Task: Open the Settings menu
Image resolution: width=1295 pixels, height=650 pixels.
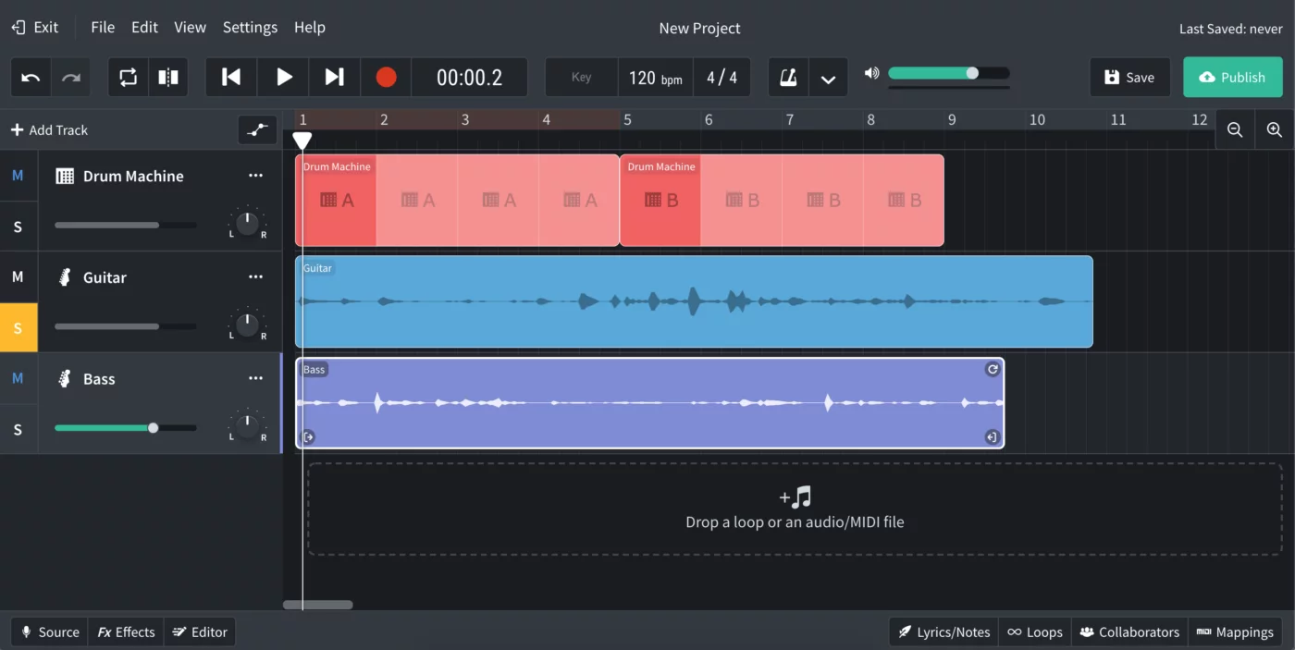Action: tap(250, 27)
